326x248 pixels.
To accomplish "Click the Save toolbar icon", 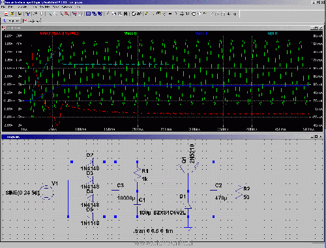I will pos(20,14).
